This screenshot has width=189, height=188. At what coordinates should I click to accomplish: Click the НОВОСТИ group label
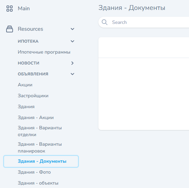[29, 63]
